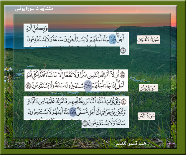Screen dimensions: 186x155
Task: Click the verse 61 end marker
Action: point(84,124)
